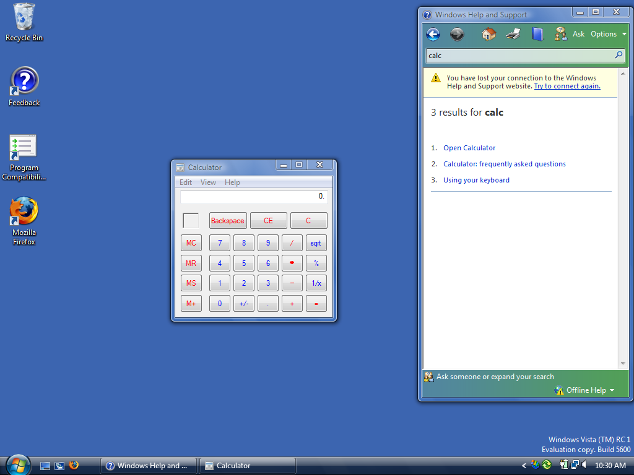
Task: Open the Offline Help dropdown menu
Action: point(585,390)
